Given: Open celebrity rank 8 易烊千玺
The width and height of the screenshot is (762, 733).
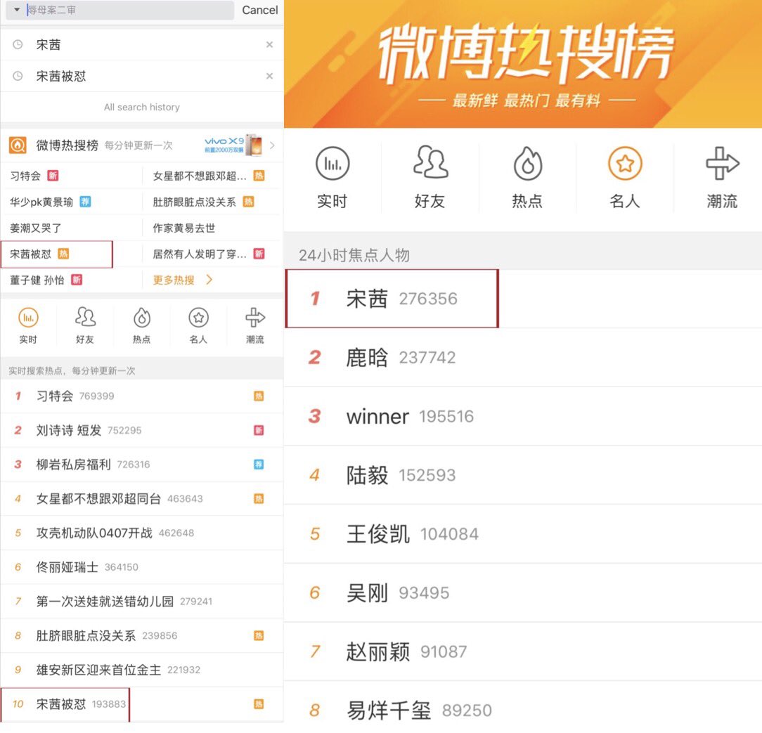Looking at the screenshot, I should [x=523, y=708].
